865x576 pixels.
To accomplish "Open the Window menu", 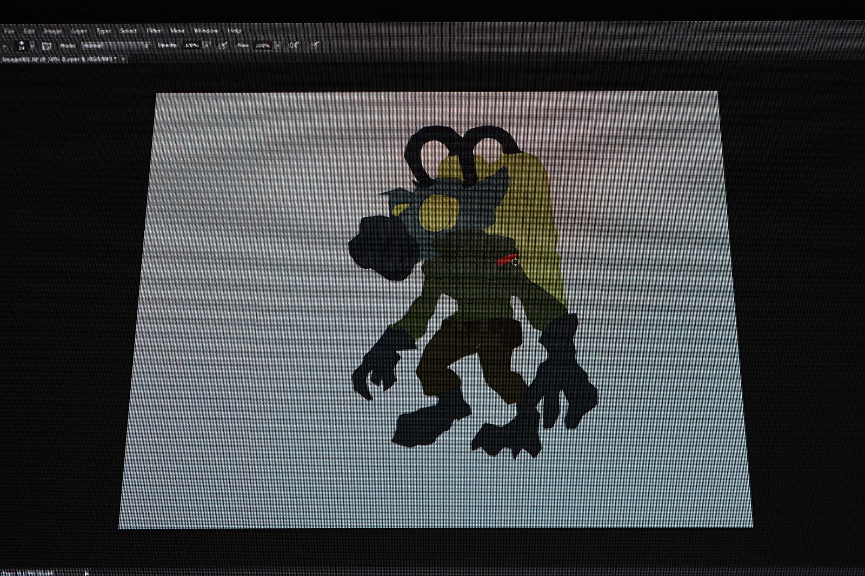I will (x=206, y=31).
